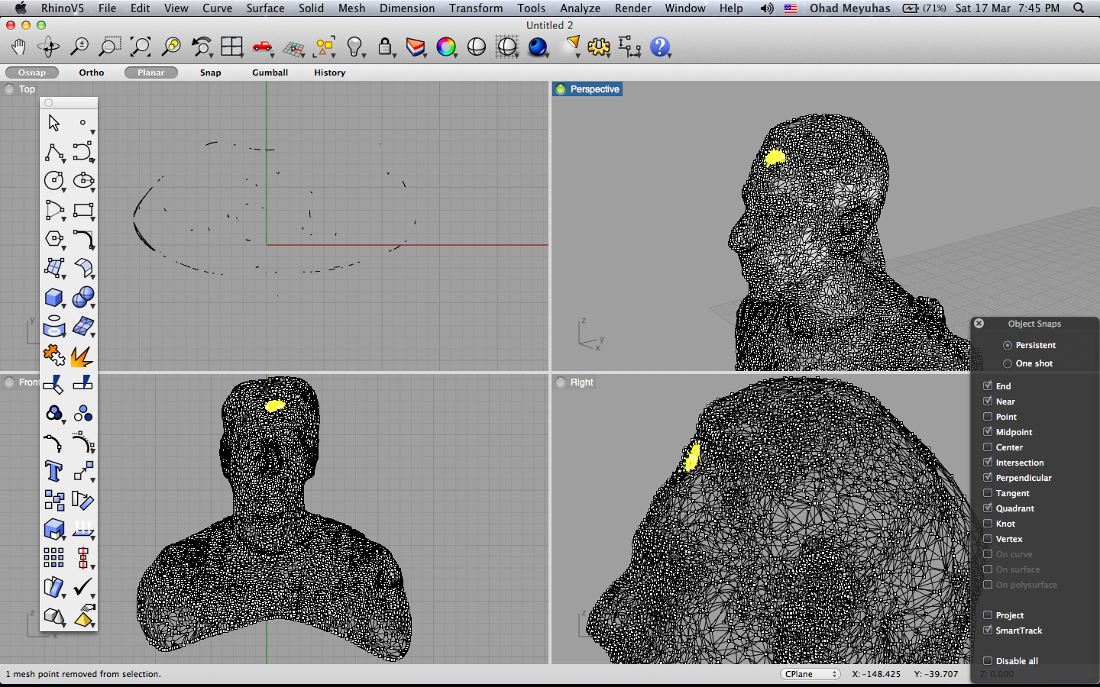Viewport: 1100px width, 687px height.
Task: Select the One shot radio option
Action: [1008, 363]
